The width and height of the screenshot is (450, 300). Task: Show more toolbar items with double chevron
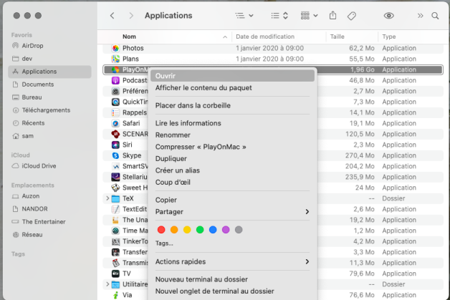(x=420, y=16)
